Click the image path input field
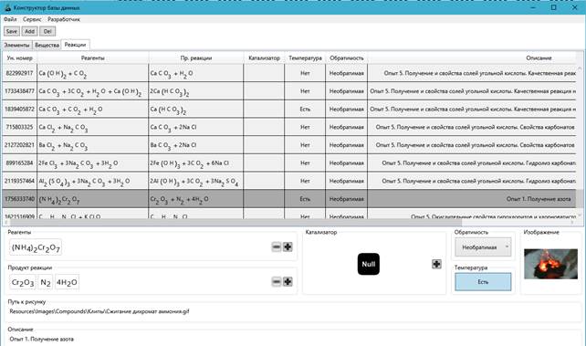 pos(293,311)
